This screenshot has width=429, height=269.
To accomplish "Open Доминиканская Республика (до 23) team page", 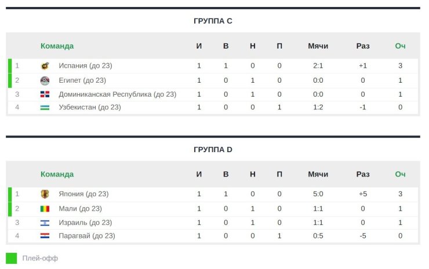I will coord(117,94).
